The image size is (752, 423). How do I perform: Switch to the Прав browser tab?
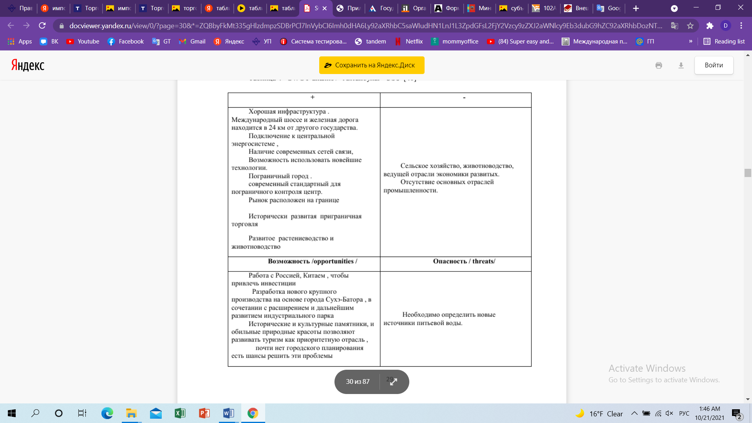pyautogui.click(x=20, y=8)
